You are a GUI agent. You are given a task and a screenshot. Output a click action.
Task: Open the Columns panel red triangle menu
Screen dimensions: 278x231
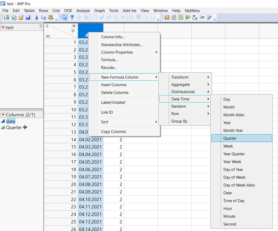[x=3, y=115]
